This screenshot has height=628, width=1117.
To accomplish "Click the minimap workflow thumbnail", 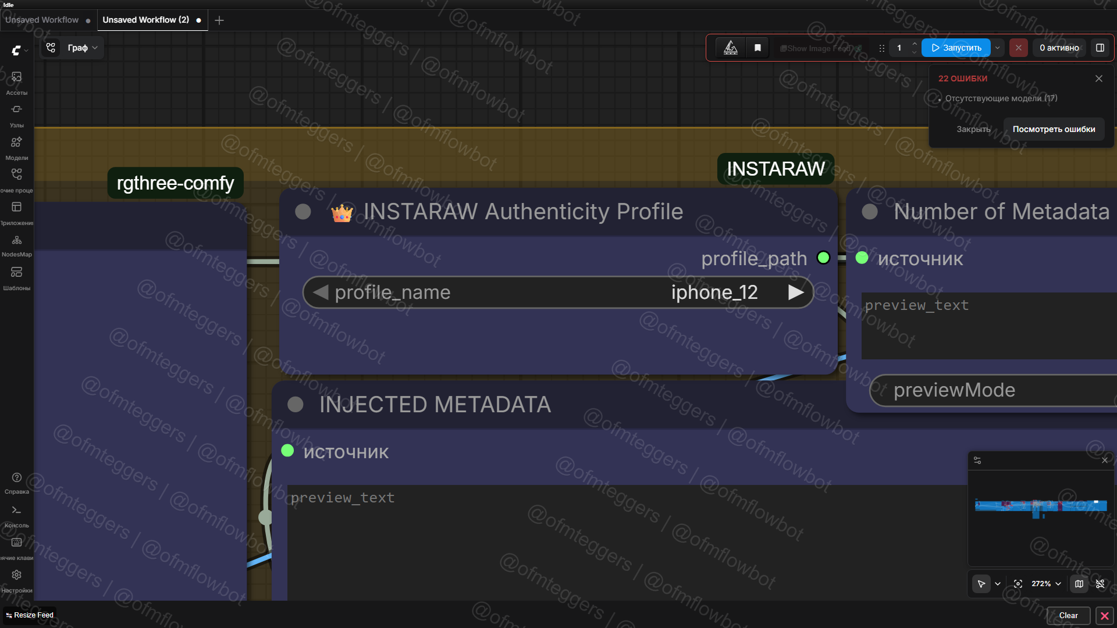I will [x=1040, y=506].
